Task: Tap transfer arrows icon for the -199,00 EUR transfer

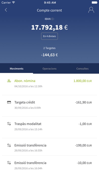Action: [9, 145]
